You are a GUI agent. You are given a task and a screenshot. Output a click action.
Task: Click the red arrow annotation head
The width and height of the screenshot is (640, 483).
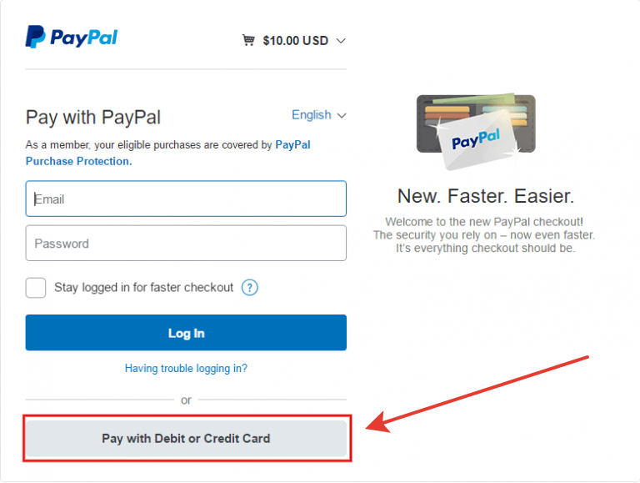pyautogui.click(x=378, y=423)
